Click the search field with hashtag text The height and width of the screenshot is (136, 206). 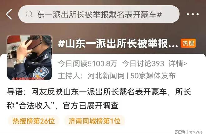[x=99, y=14]
